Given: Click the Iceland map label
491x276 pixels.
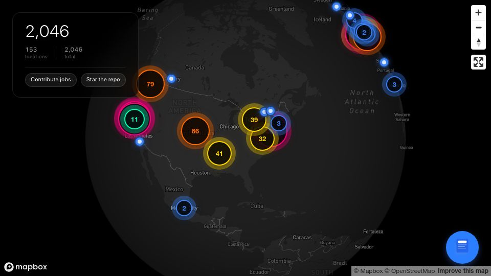Looking at the screenshot, I should coord(322,19).
